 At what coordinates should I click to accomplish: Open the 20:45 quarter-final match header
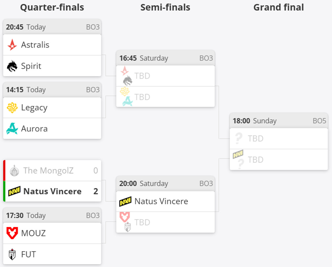point(52,27)
